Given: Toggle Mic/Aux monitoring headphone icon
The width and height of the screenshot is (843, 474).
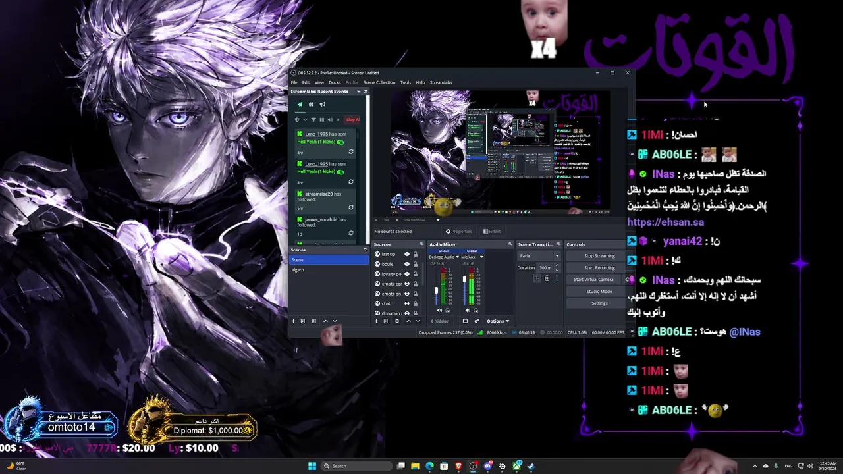Looking at the screenshot, I should [476, 310].
